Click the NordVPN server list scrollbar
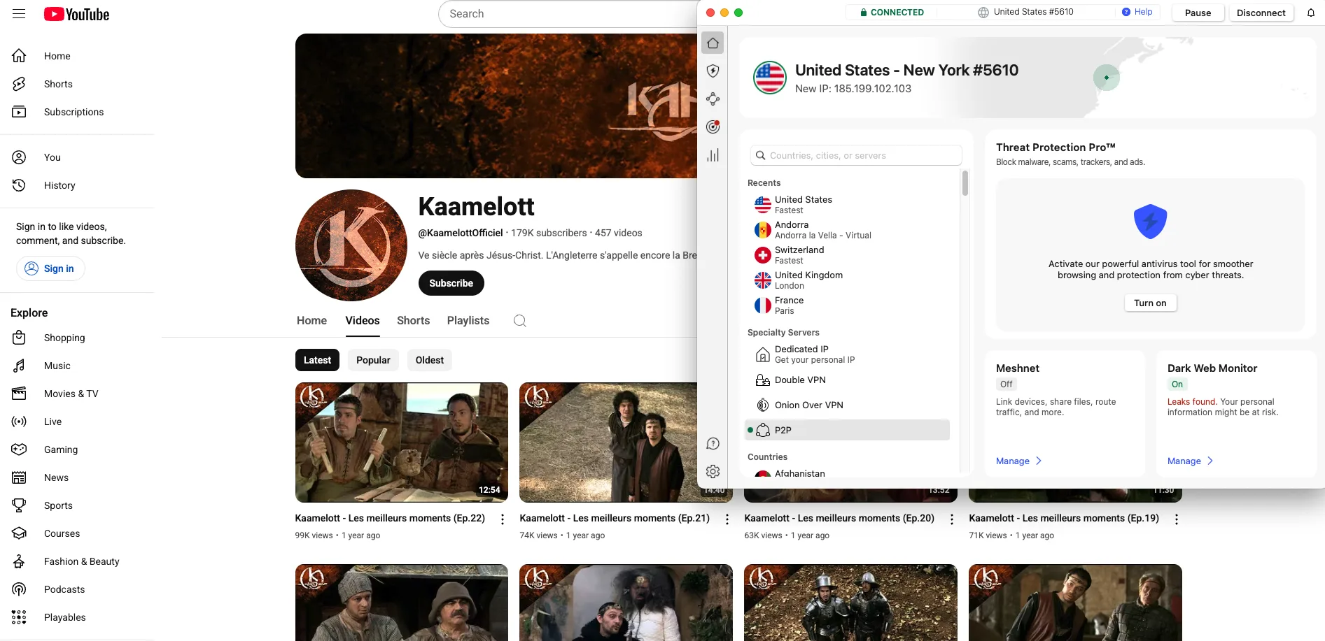 coord(965,183)
